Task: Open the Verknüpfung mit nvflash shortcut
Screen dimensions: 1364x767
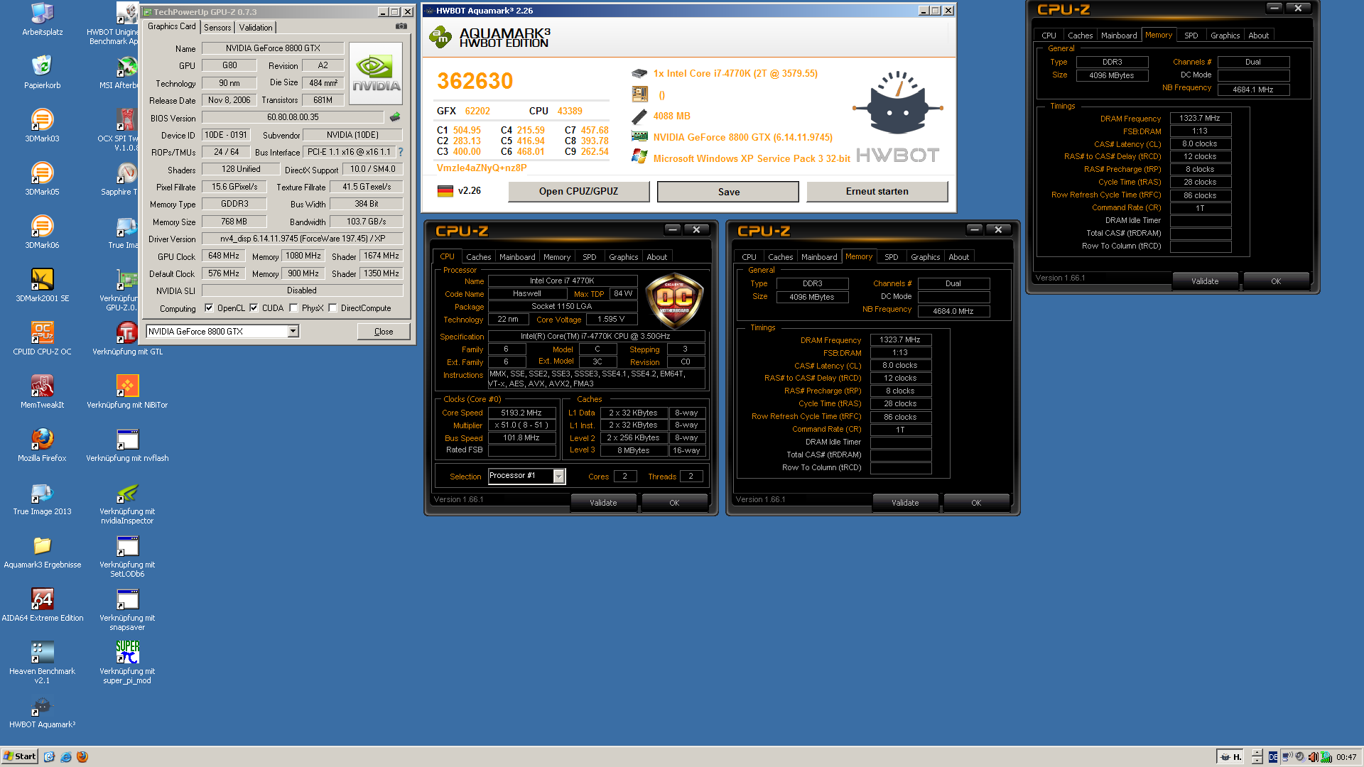Action: click(x=127, y=445)
